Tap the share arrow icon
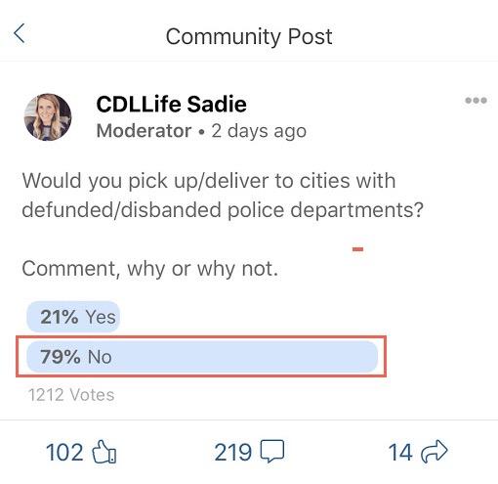This screenshot has width=498, height=484. pos(435,452)
